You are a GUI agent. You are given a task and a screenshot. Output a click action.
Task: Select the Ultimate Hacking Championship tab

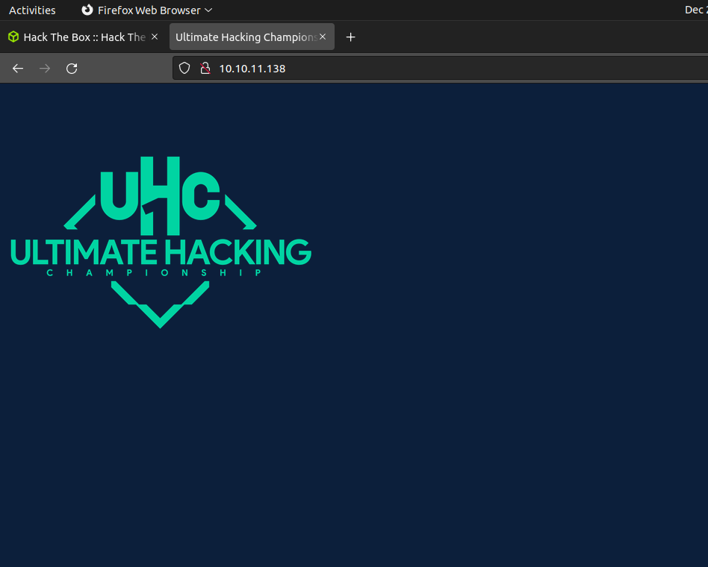click(245, 37)
